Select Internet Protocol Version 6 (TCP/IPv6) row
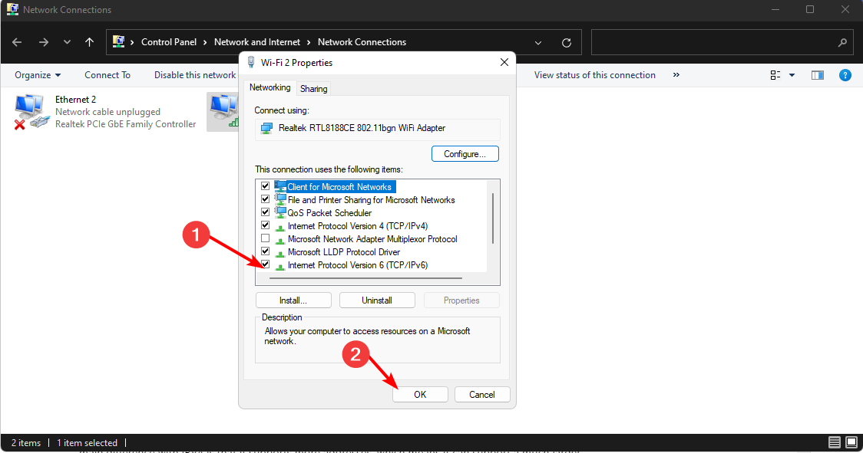The width and height of the screenshot is (863, 453). tap(358, 265)
